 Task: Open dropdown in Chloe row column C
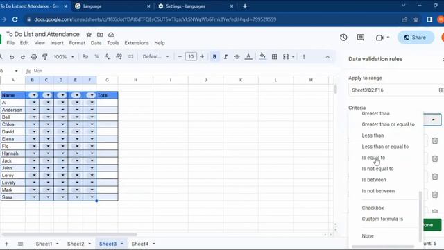[48, 124]
